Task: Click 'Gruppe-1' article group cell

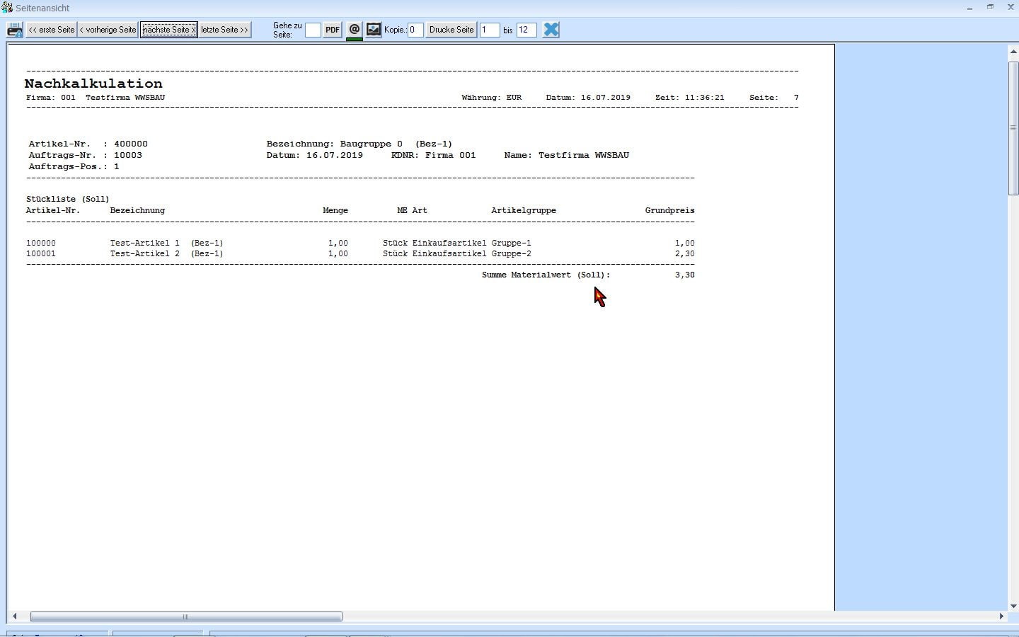Action: click(511, 243)
